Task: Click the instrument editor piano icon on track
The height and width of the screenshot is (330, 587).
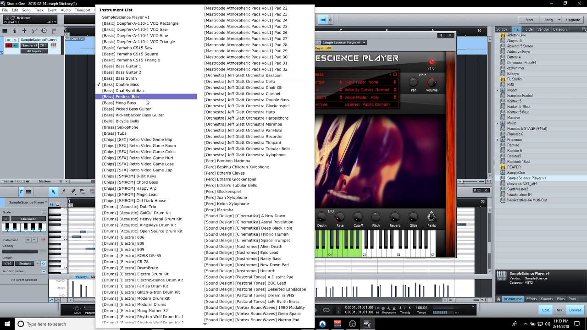Action: pyautogui.click(x=54, y=45)
